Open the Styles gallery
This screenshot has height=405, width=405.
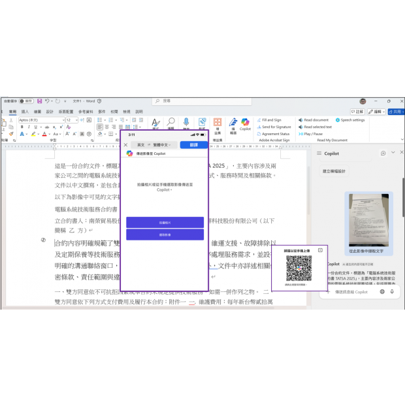pos(155,123)
